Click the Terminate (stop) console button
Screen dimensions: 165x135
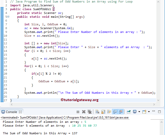coord(78,112)
